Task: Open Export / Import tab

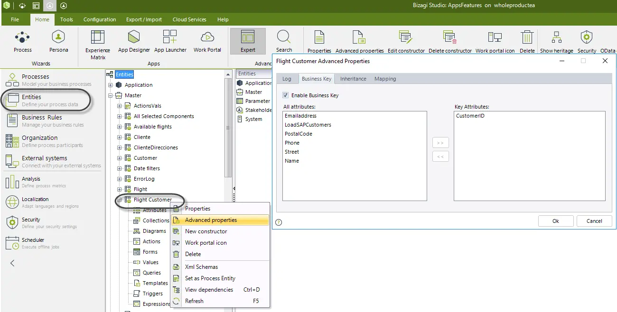Action: click(x=144, y=19)
